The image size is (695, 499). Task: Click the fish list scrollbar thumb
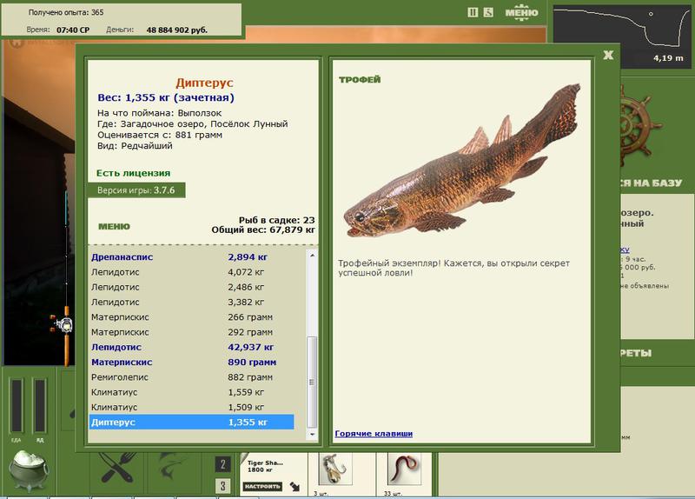pyautogui.click(x=312, y=382)
